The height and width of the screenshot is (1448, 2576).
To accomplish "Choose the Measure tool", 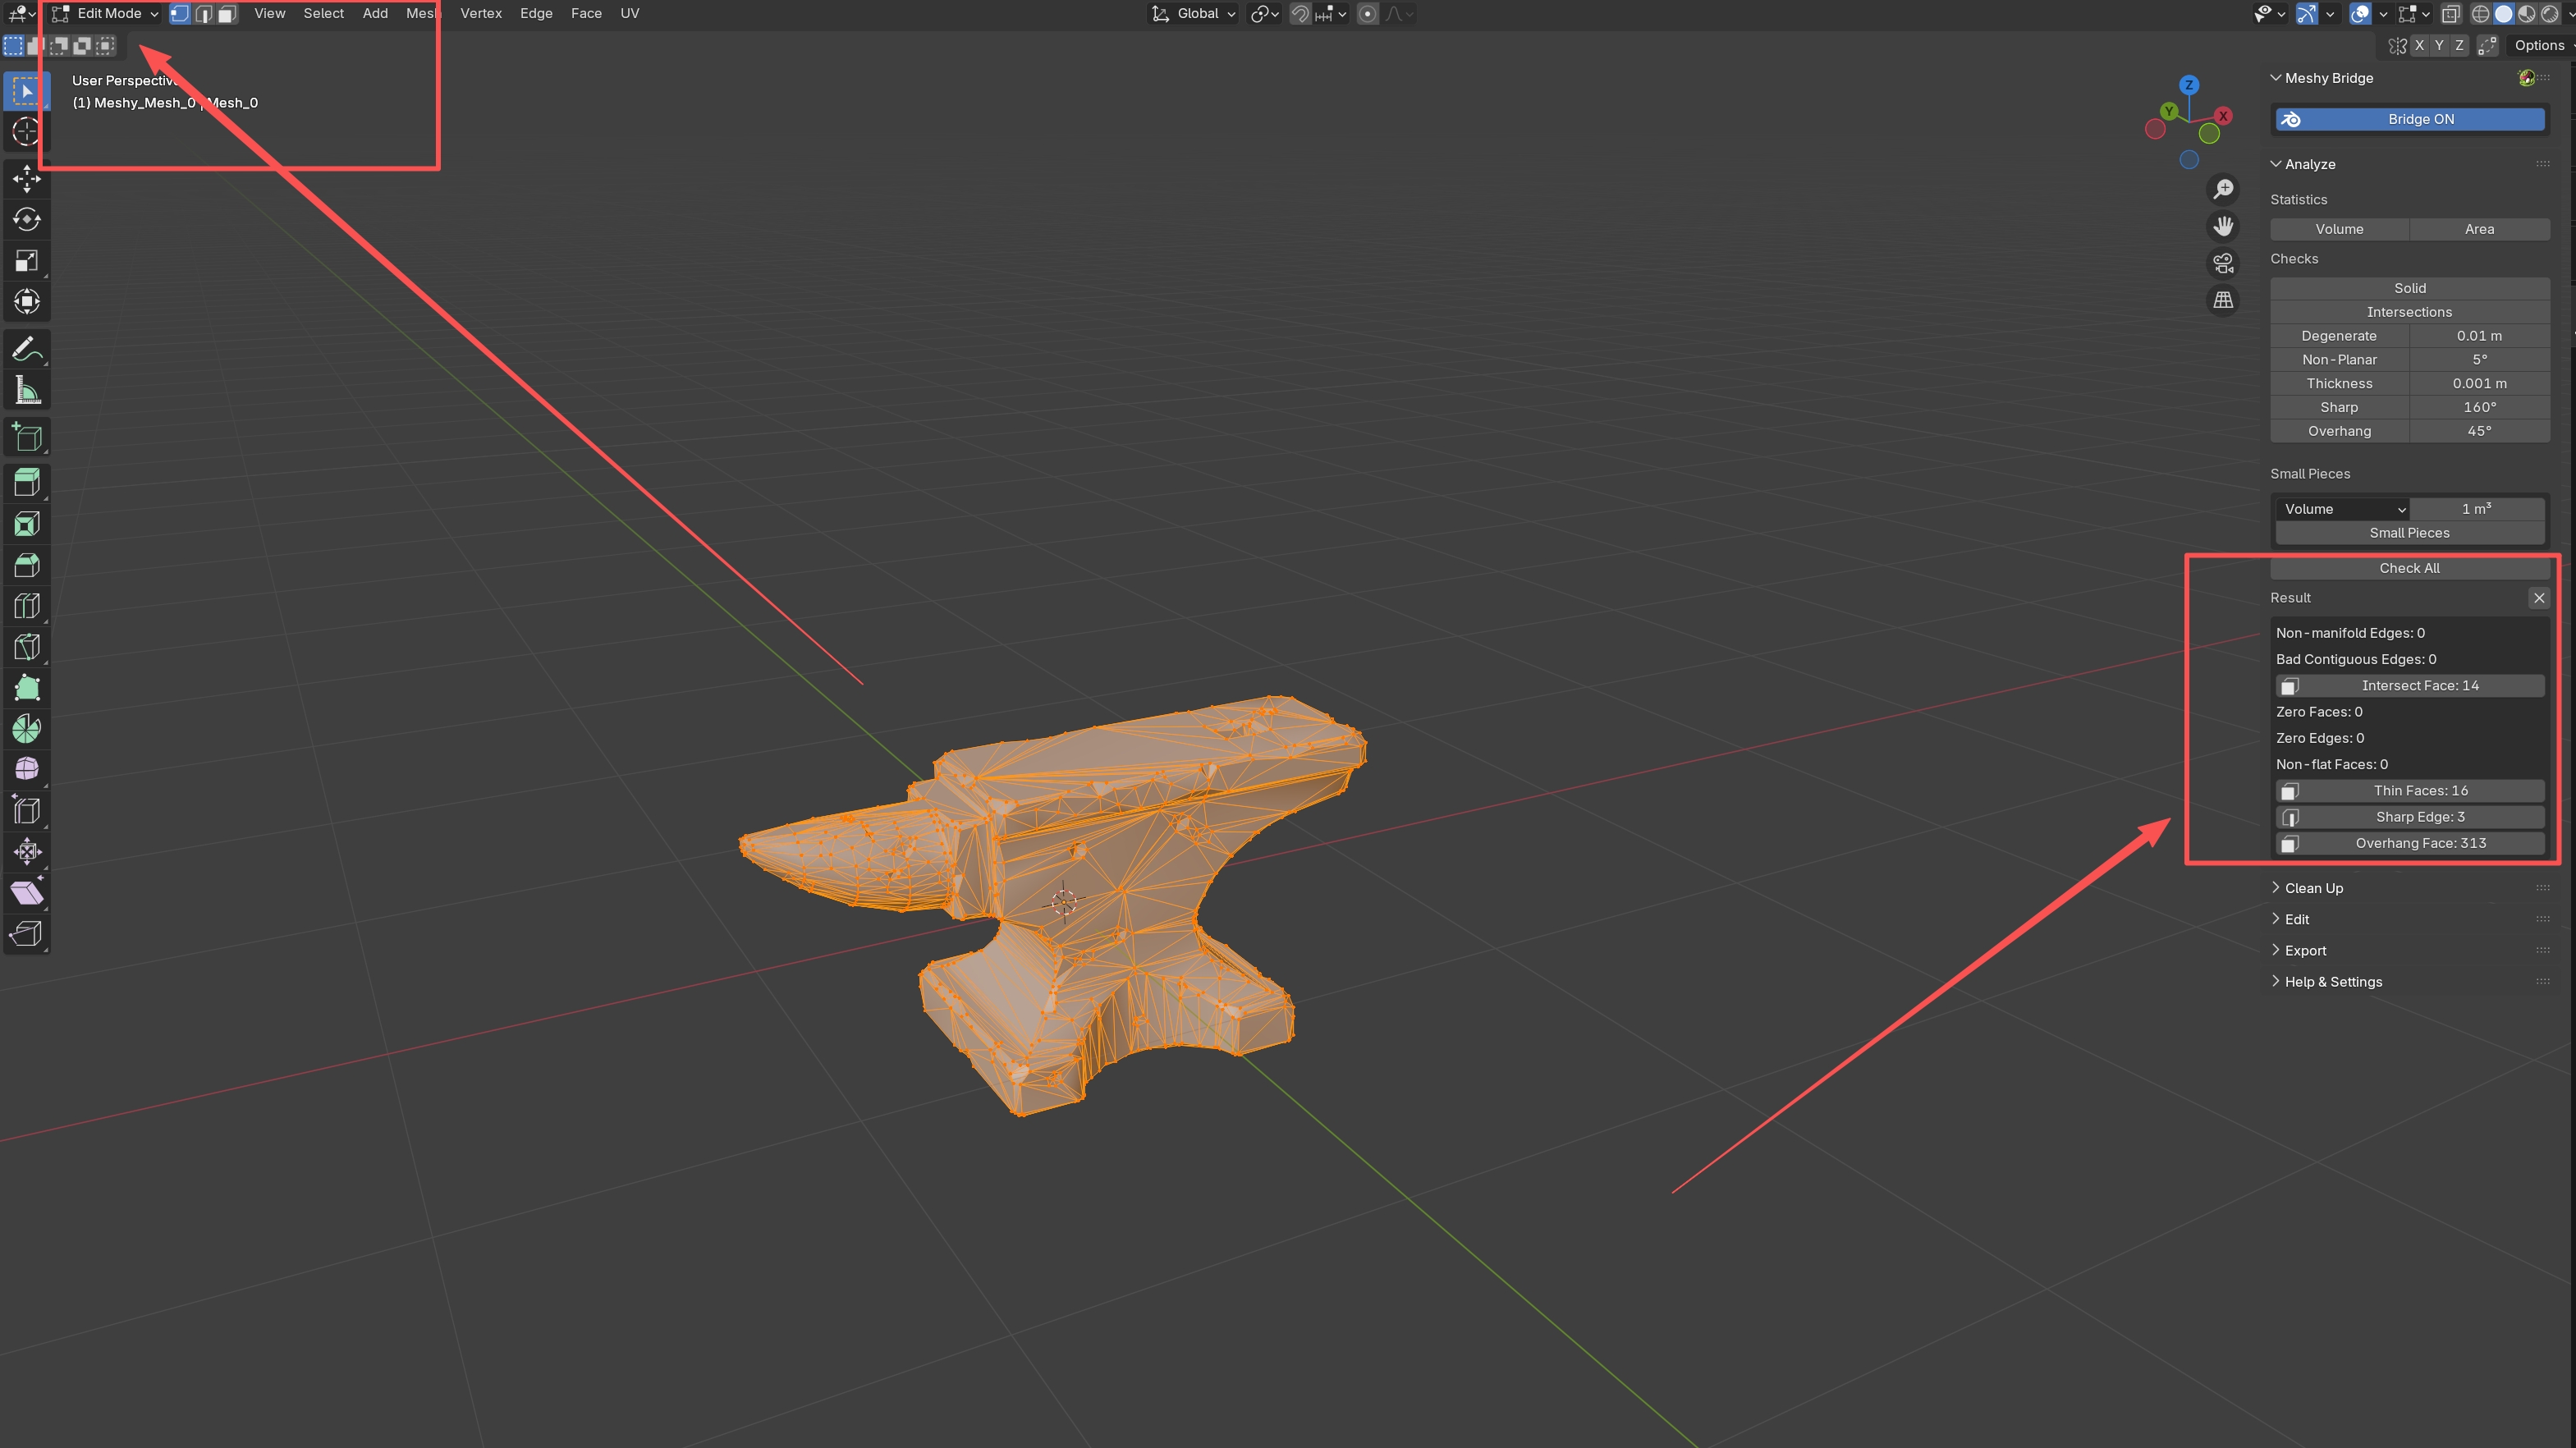I will (27, 391).
